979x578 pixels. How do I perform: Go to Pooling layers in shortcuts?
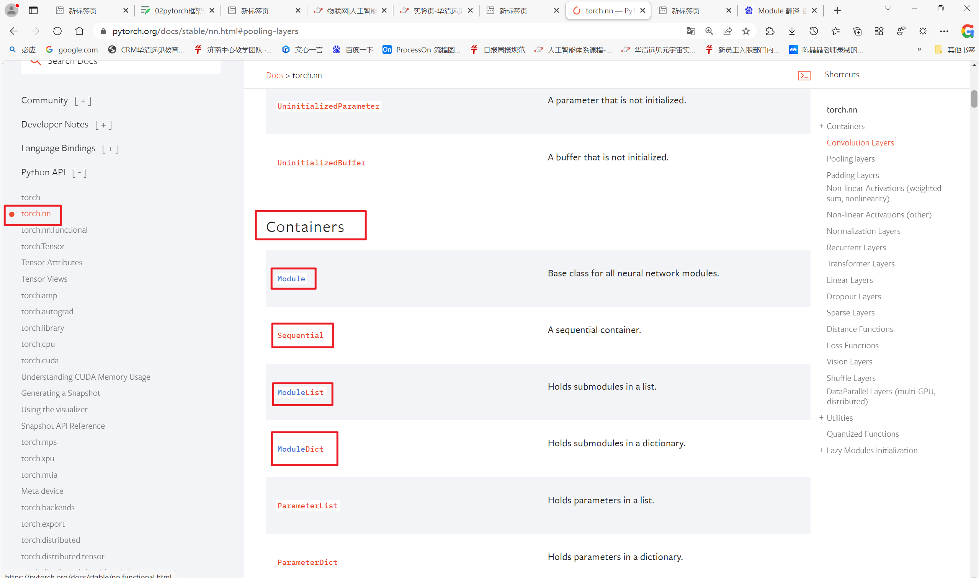[x=850, y=158]
